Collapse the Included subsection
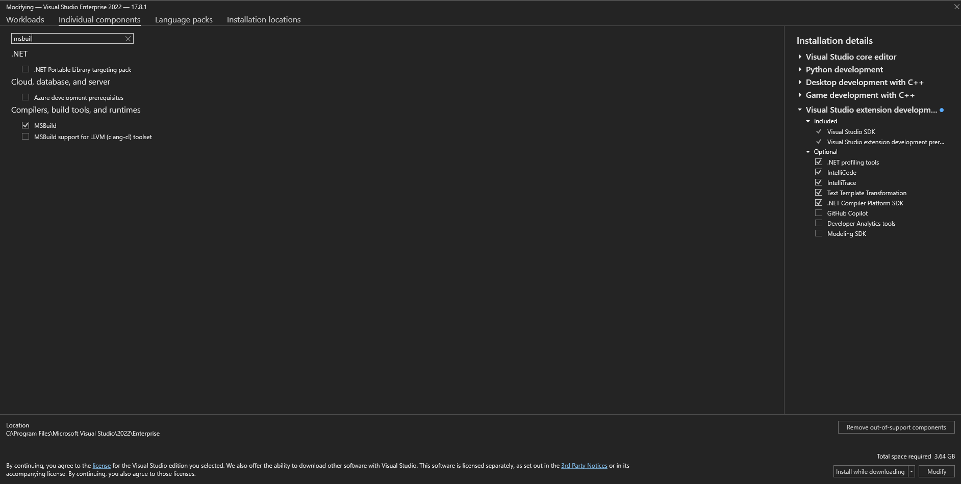This screenshot has height=484, width=961. [808, 121]
